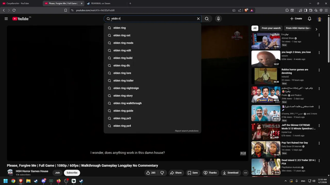The image size is (330, 185).
Task: Pick suggestion "elden ring ps5"
Action: 152,118
